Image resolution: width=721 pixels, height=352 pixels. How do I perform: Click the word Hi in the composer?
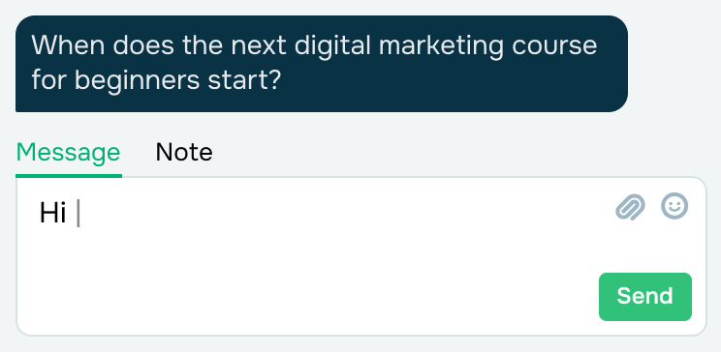point(53,214)
